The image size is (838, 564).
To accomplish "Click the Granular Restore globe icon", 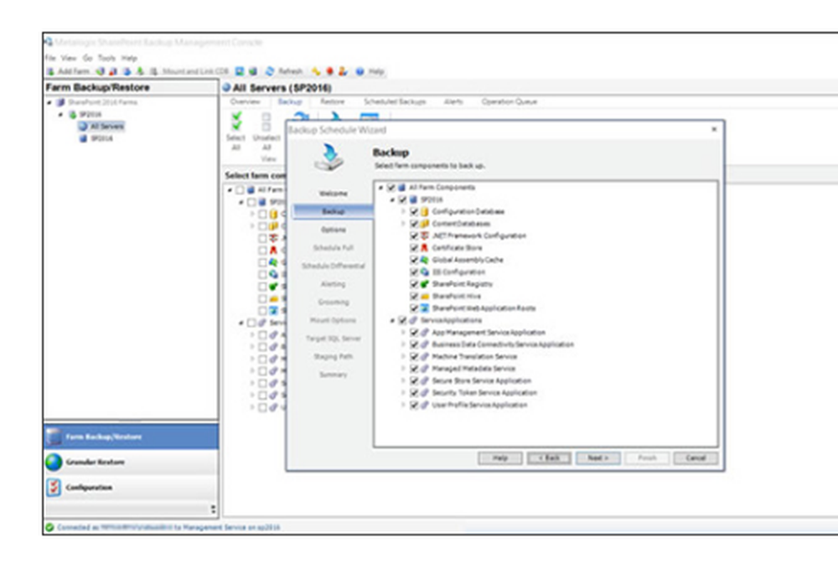I will click(54, 462).
